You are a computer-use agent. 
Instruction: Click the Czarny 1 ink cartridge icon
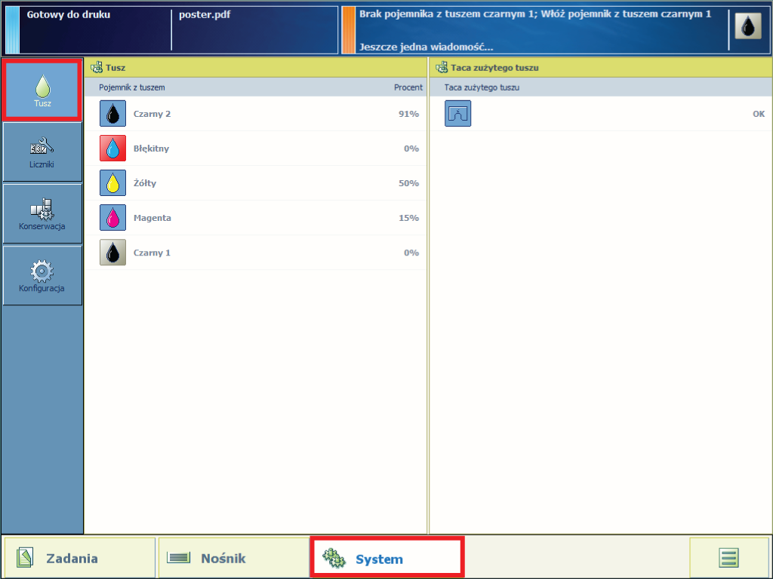pyautogui.click(x=113, y=252)
